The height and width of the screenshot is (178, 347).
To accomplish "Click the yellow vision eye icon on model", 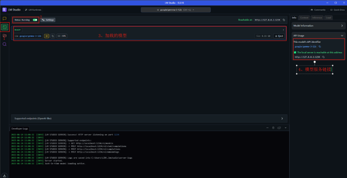I will tap(47, 36).
